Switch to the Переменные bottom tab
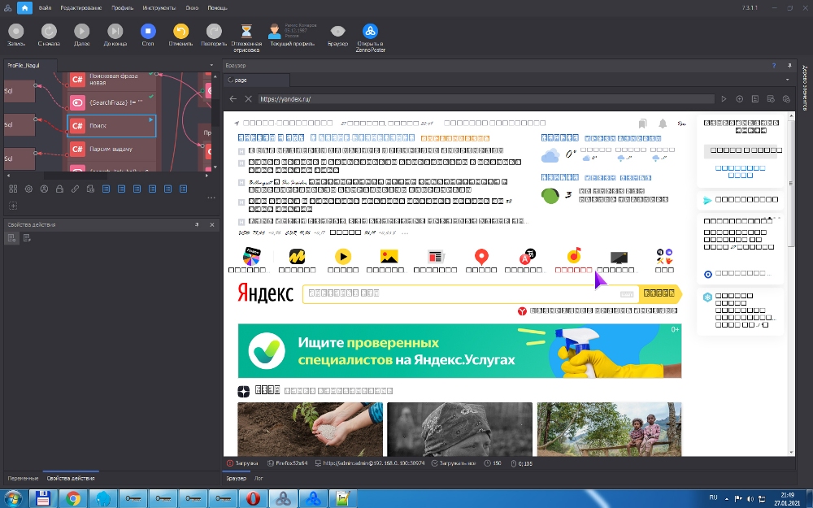This screenshot has width=813, height=508. (x=23, y=478)
